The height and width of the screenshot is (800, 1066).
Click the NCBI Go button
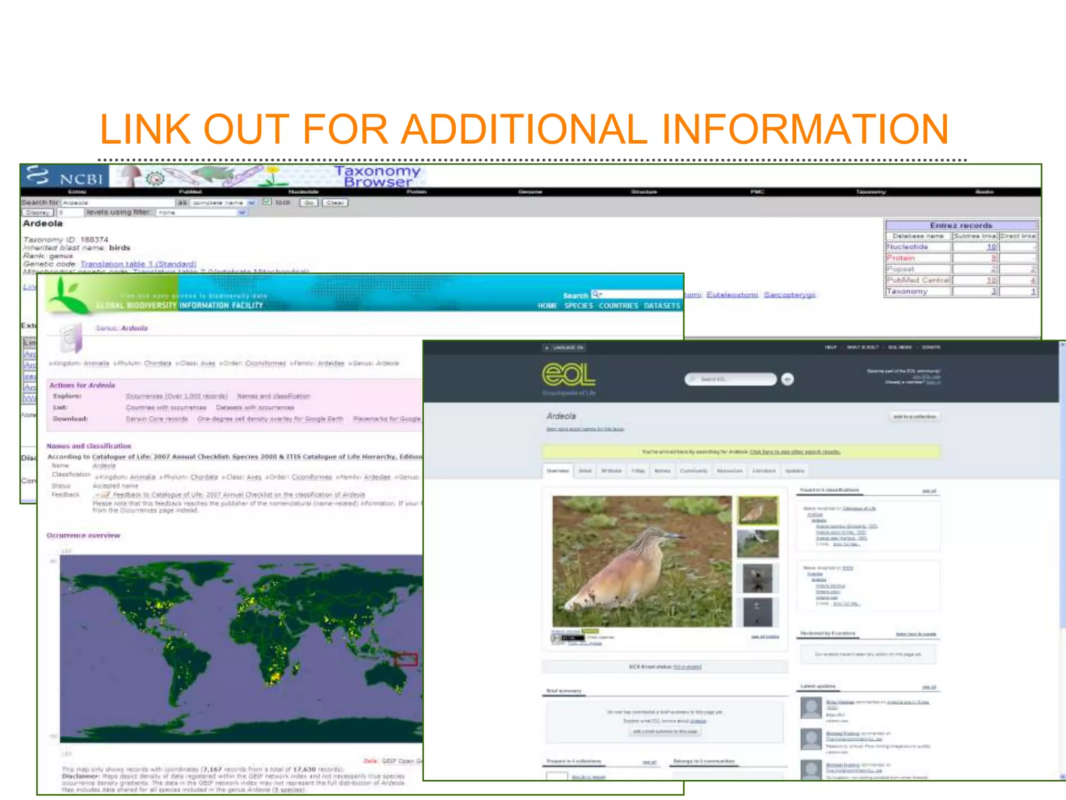point(308,203)
